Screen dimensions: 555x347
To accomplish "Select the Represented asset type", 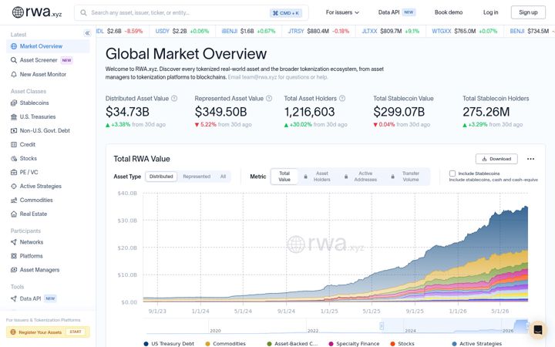I will pyautogui.click(x=197, y=177).
